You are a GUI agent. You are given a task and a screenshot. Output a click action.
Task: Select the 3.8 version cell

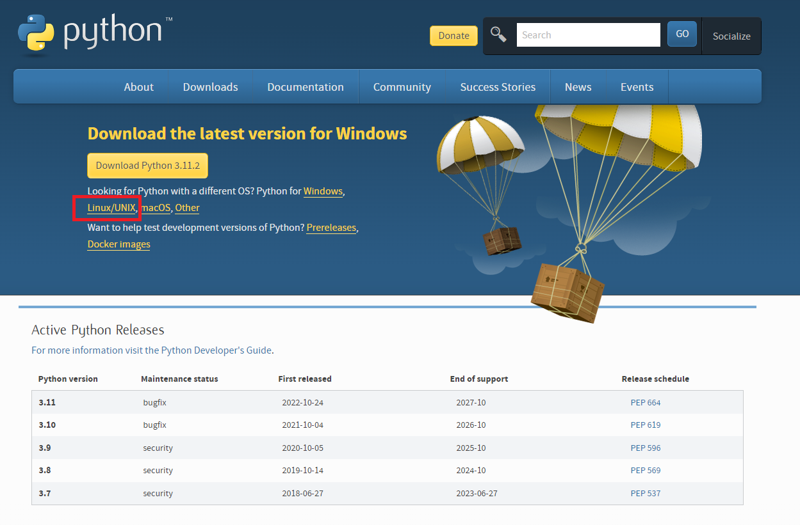pos(45,471)
